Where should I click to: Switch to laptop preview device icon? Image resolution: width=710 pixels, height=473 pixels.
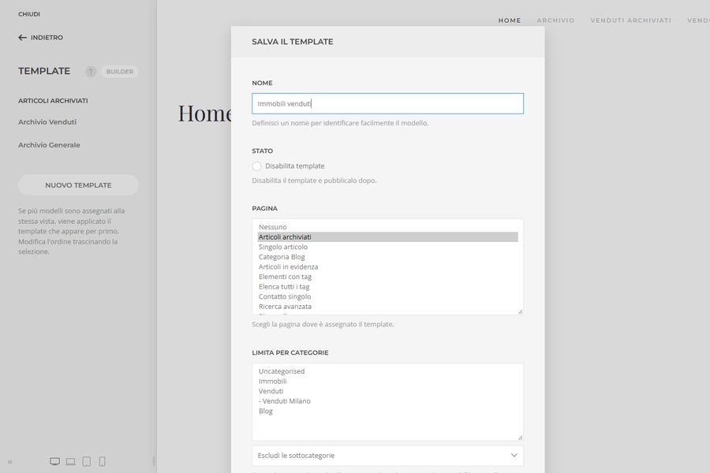coord(71,461)
